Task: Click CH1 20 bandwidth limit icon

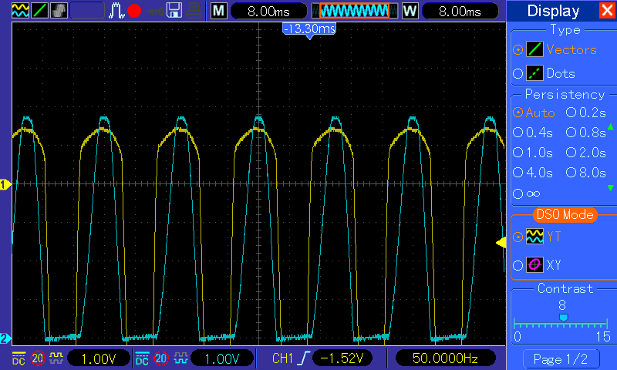Action: [38, 358]
